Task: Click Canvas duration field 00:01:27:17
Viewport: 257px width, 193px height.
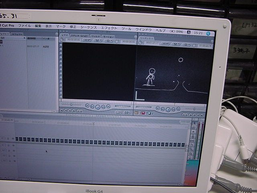Action: tap(152, 43)
